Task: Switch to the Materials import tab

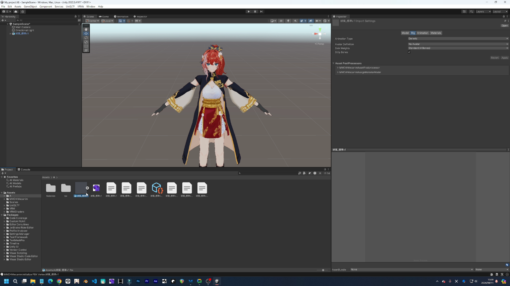Action: pyautogui.click(x=436, y=33)
